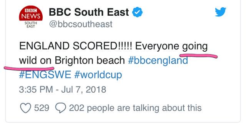This screenshot has width=246, height=139.
Task: Click the 529 likes count
Action: [42, 108]
